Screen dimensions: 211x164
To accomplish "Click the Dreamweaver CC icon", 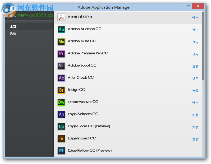I will (61, 102).
